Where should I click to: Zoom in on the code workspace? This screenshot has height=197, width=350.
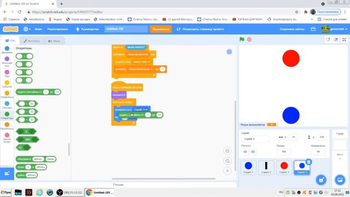(x=227, y=151)
